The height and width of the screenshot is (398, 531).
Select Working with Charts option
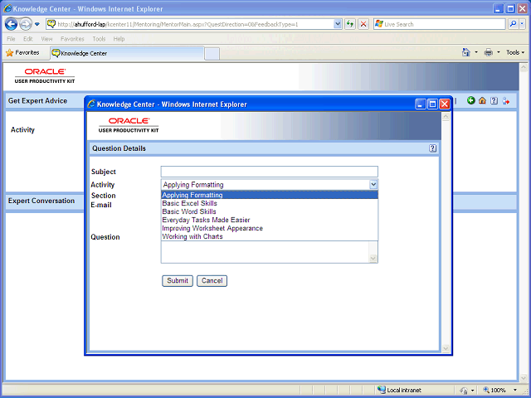click(x=270, y=236)
